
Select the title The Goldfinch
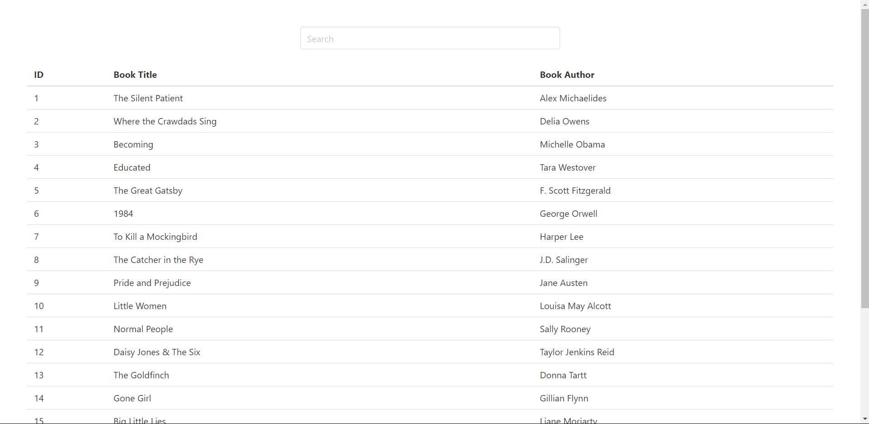coord(141,375)
